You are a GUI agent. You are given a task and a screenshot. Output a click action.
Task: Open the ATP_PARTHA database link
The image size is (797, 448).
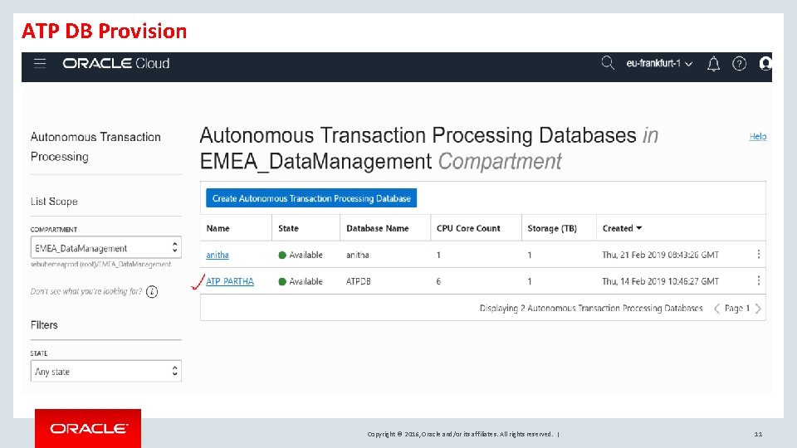tap(230, 281)
